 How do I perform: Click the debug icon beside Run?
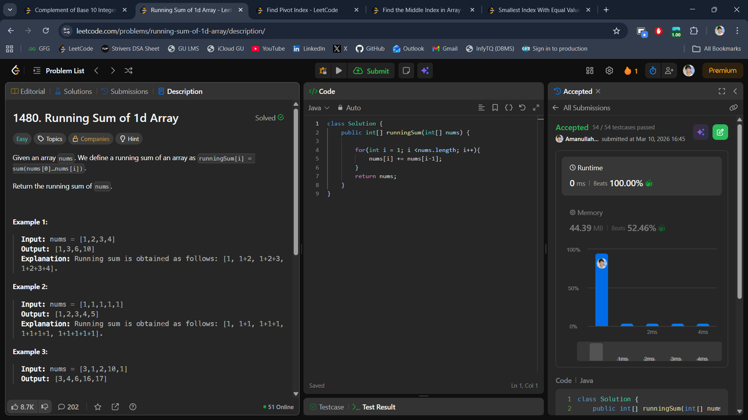click(x=323, y=70)
